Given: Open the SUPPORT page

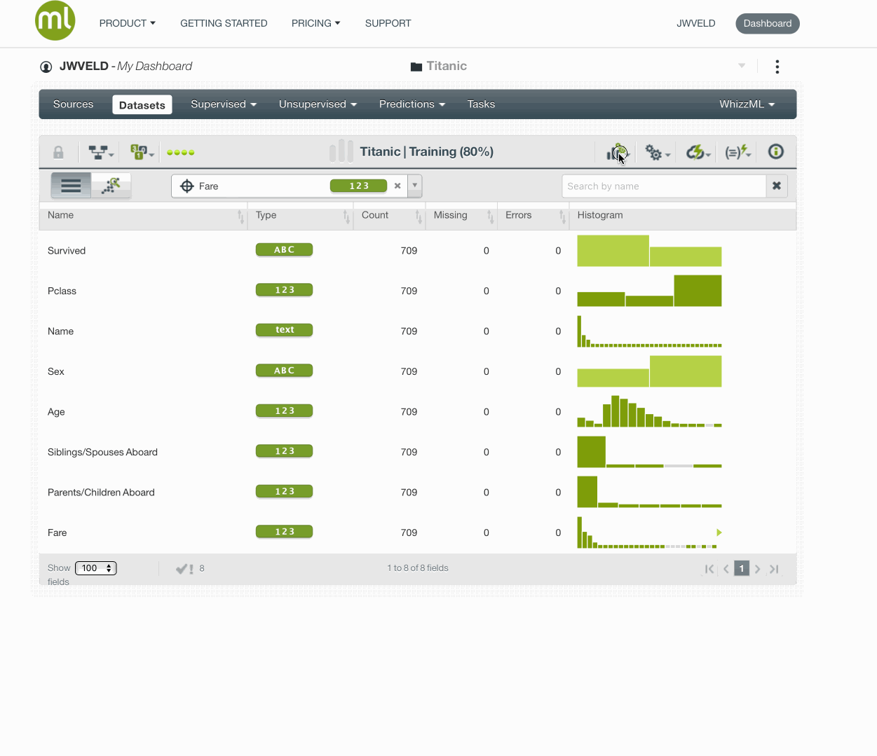Looking at the screenshot, I should pyautogui.click(x=388, y=23).
